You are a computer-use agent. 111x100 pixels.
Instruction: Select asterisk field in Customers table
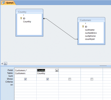click(85, 24)
